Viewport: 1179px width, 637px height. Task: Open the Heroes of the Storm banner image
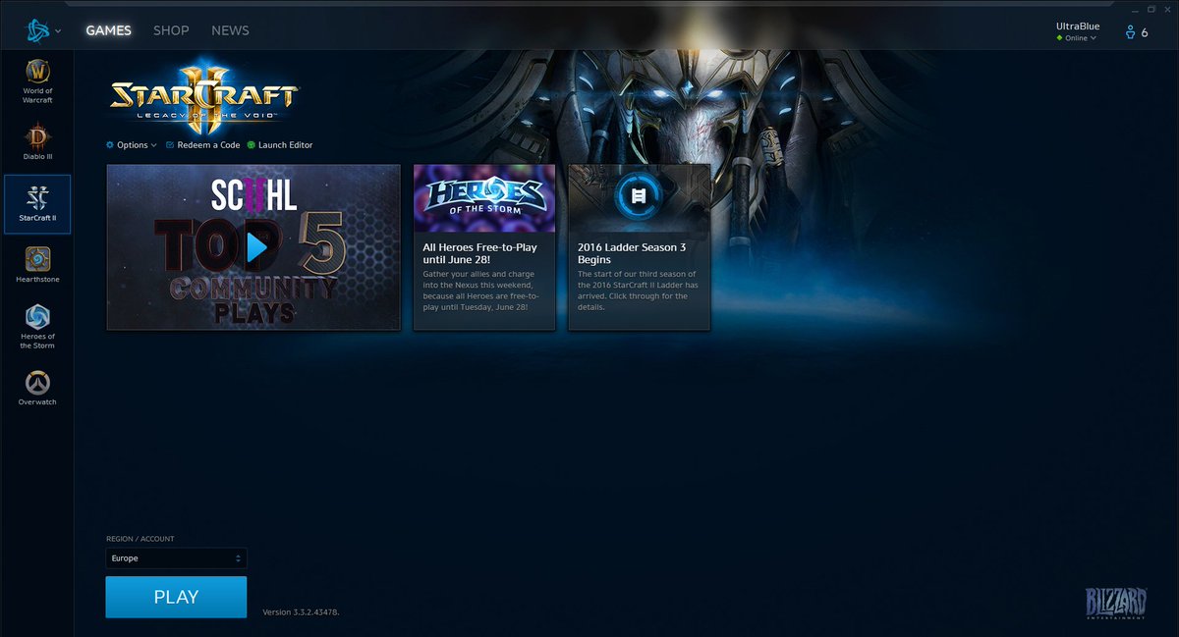(x=484, y=198)
